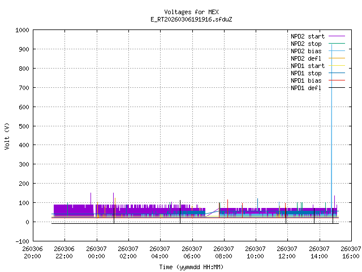The image size is (362, 272).
Task: Choose the NPD1 defl legend entry
Action: pyautogui.click(x=306, y=88)
